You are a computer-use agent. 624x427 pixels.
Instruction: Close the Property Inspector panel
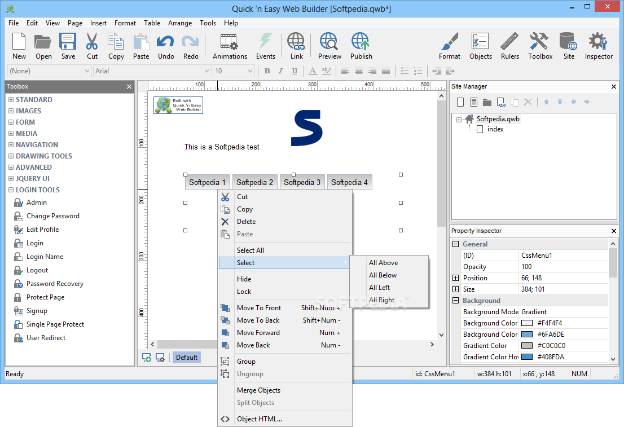coord(614,231)
